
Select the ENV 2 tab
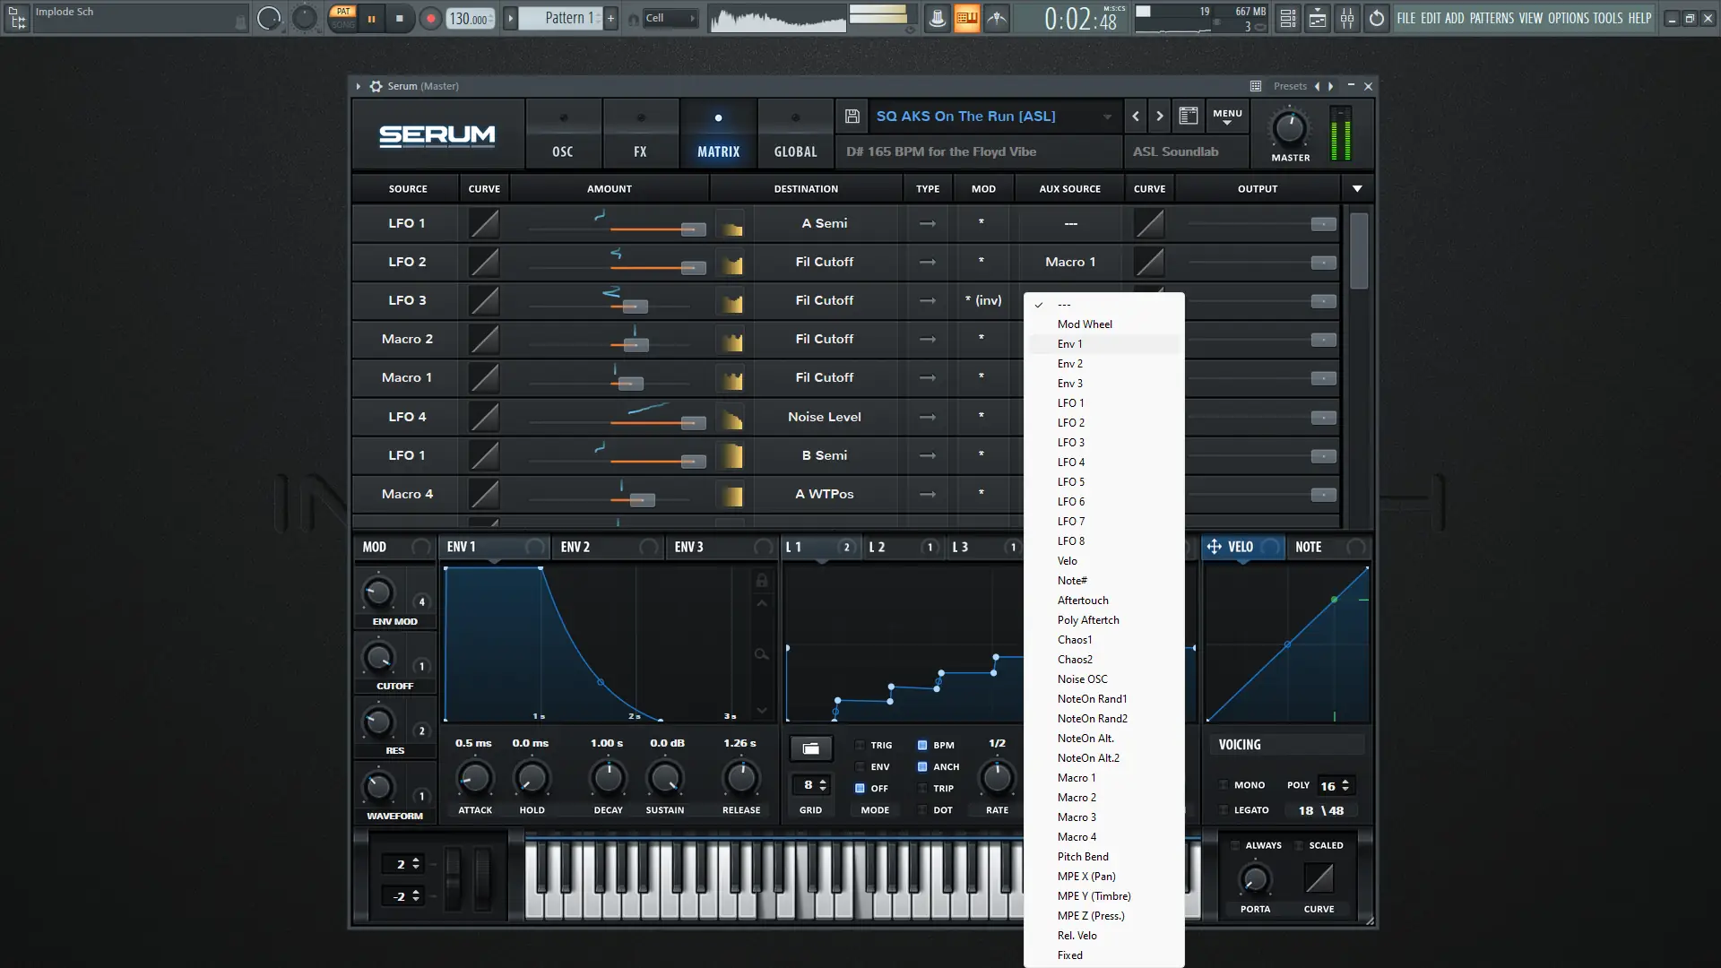575,547
